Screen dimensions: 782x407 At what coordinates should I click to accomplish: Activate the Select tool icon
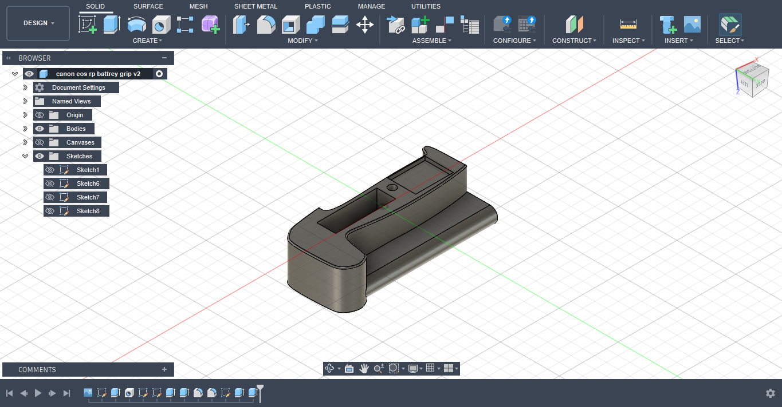pyautogui.click(x=730, y=25)
